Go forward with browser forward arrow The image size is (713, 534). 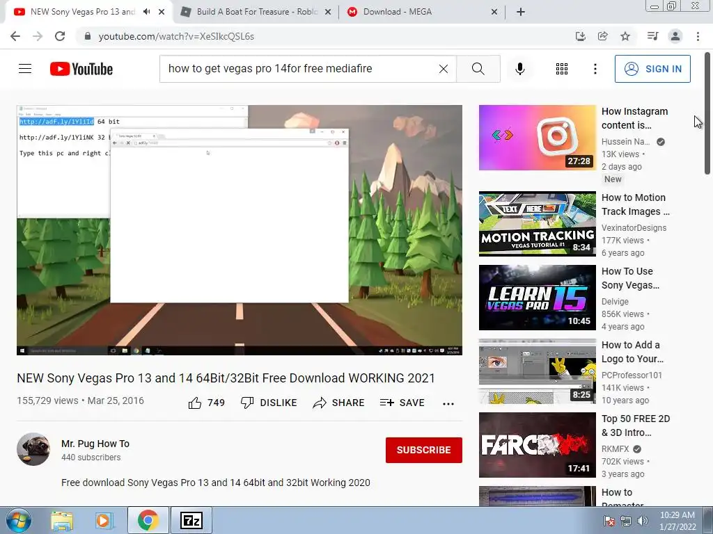click(x=38, y=36)
